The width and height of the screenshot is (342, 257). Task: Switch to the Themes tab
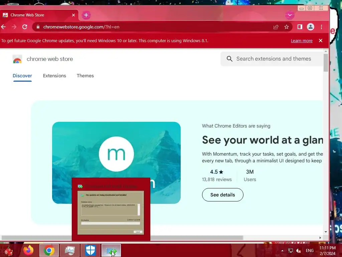point(85,76)
